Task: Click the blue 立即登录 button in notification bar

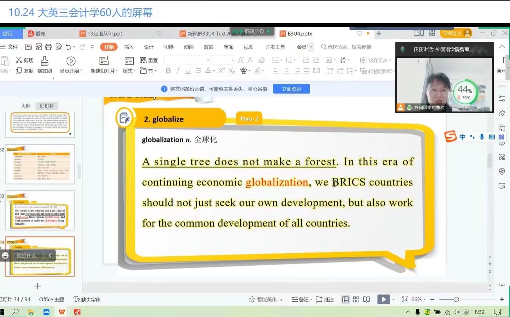Action: pyautogui.click(x=291, y=89)
